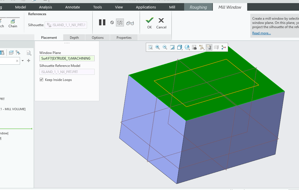Click the glasses verify preview icon
The width and height of the screenshot is (299, 190).
[x=130, y=23]
